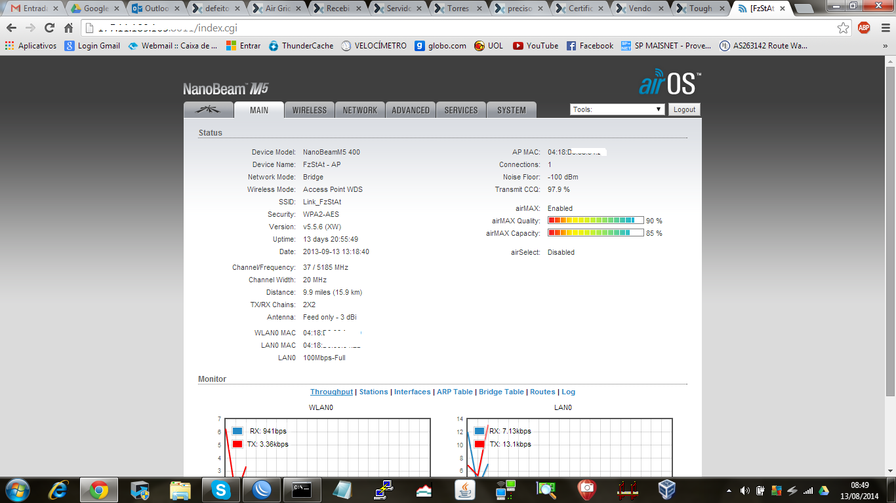The height and width of the screenshot is (503, 896).
Task: Show hidden system tray icons
Action: (x=729, y=491)
